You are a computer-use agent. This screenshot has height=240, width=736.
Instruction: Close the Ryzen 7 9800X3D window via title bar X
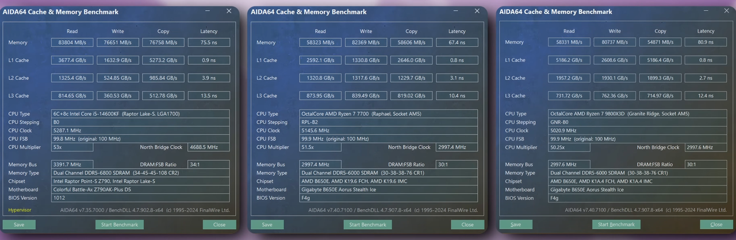726,11
